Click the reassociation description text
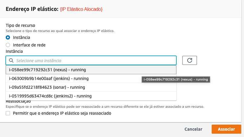This screenshot has height=137, width=244. (x=105, y=107)
